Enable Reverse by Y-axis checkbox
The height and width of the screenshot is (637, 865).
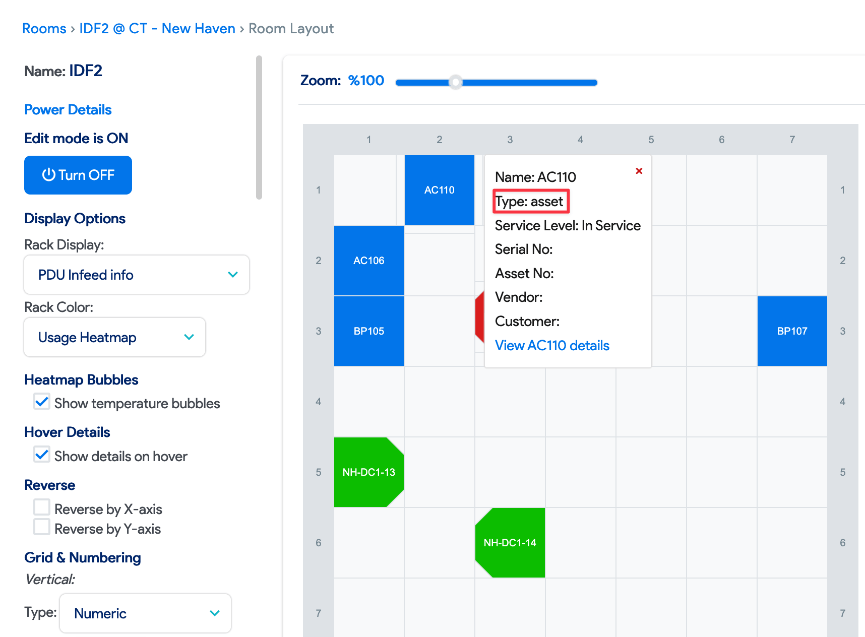click(42, 527)
